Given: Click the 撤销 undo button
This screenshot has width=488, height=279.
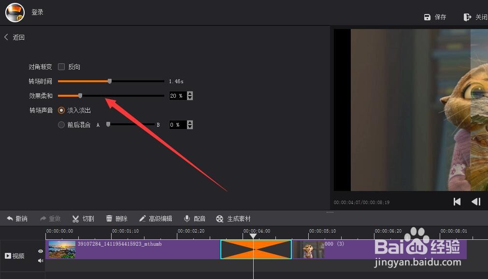Looking at the screenshot, I should tap(17, 219).
